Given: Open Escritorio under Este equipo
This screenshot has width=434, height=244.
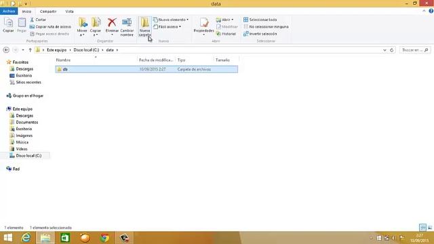Looking at the screenshot, I should click(x=21, y=129).
